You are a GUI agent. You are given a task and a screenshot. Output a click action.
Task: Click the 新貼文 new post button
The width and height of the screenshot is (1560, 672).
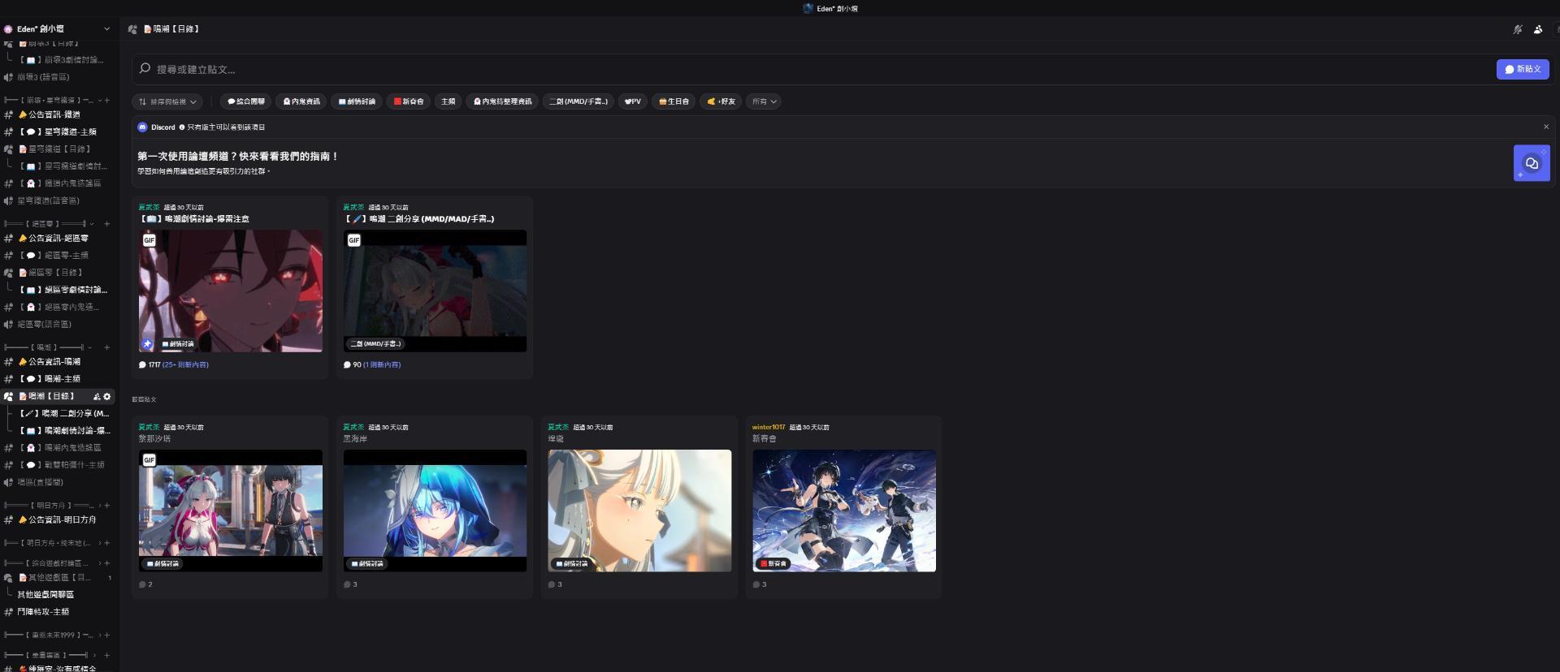click(1522, 70)
